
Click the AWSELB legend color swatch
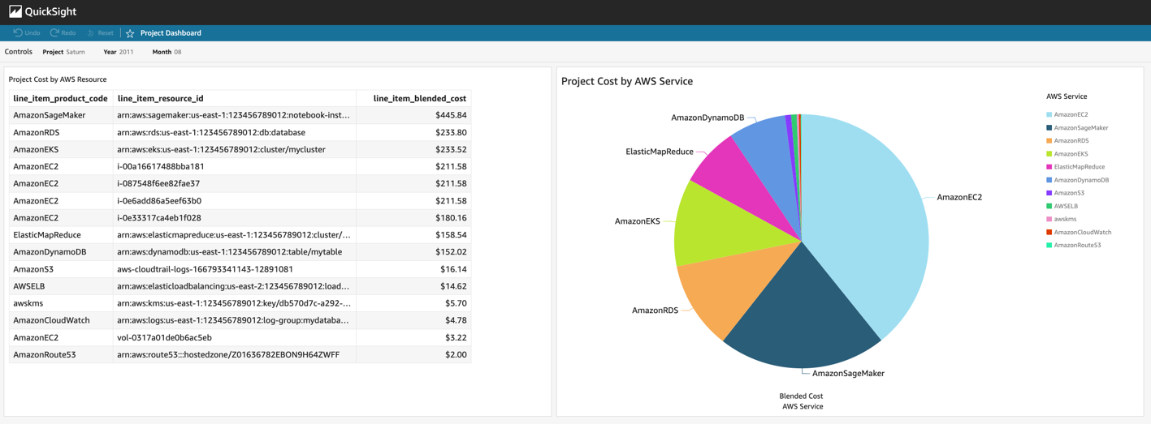(x=1049, y=206)
